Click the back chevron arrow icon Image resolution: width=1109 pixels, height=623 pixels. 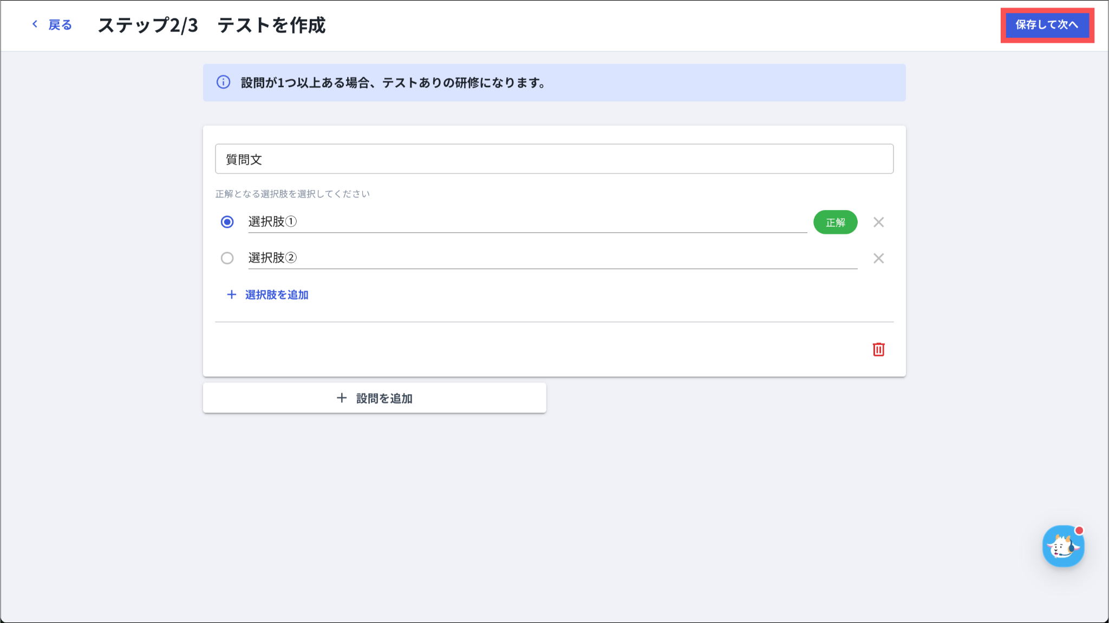(x=35, y=24)
